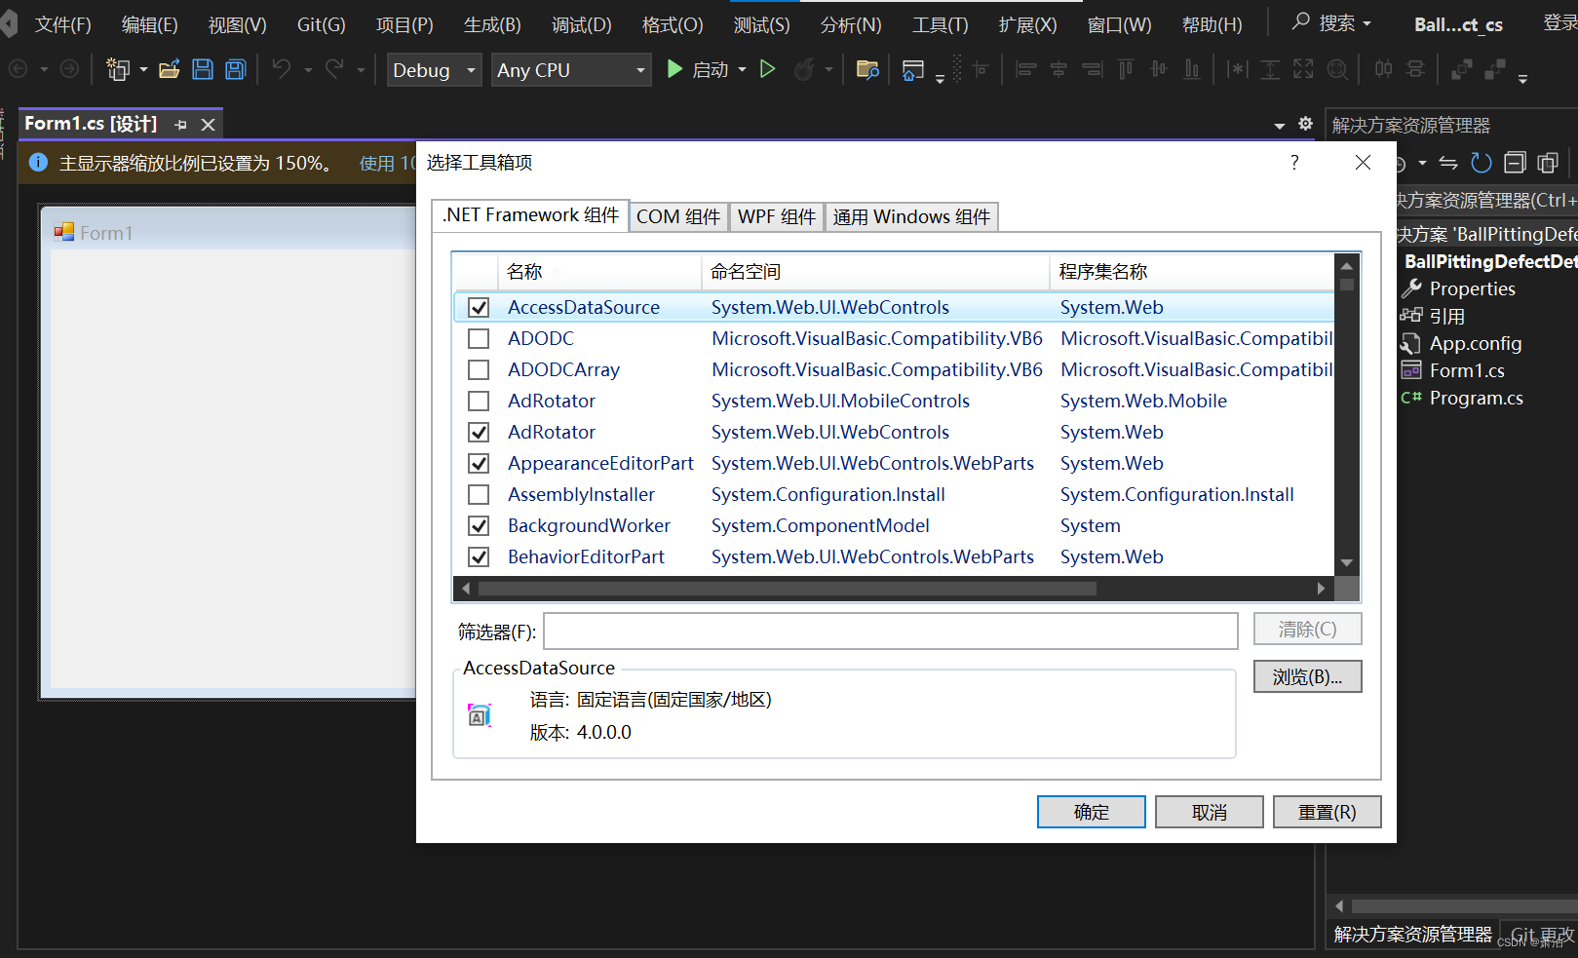Pin the Form1.cs design tab
Image resolution: width=1578 pixels, height=958 pixels.
point(180,125)
